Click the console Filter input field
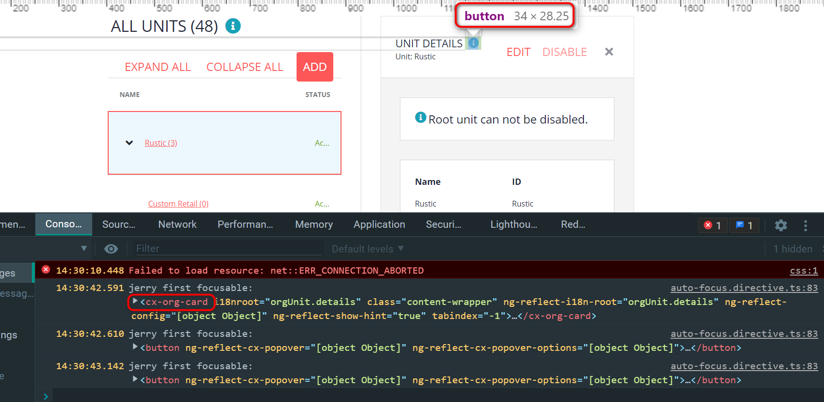824x402 pixels. (x=228, y=249)
